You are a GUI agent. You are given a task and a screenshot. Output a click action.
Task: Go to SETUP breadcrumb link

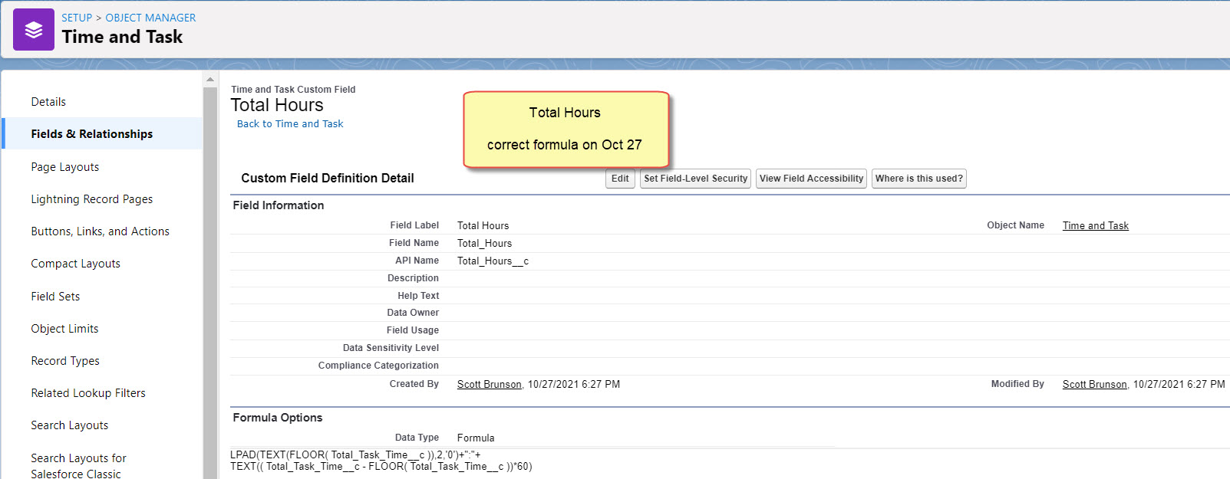[77, 18]
